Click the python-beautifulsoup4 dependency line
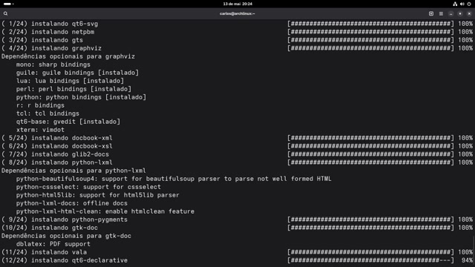This screenshot has width=475, height=267. [x=174, y=179]
